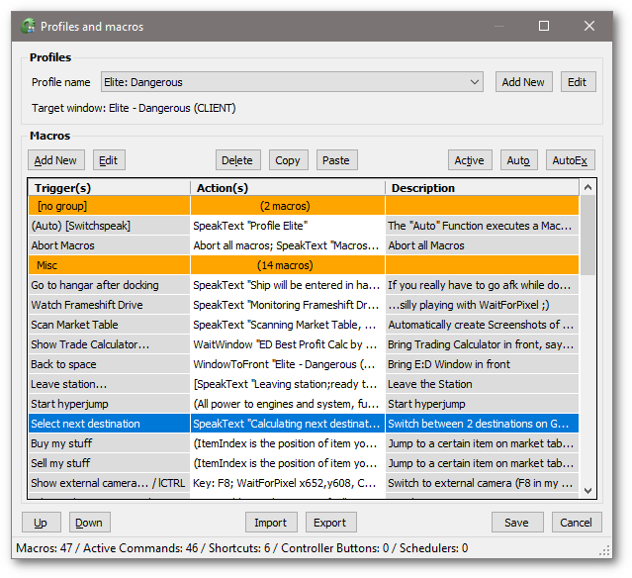Click the Cancel button
Viewport: 632px width, 578px height.
point(577,523)
